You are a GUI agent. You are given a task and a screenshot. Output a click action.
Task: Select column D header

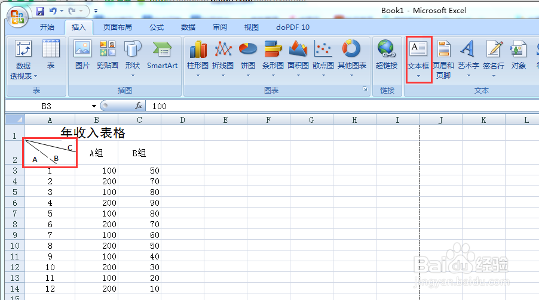click(x=182, y=120)
